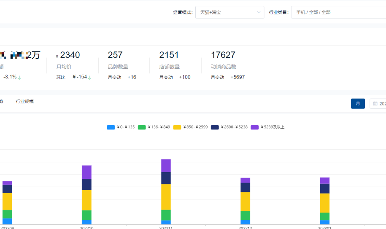Click the 动销商品数 value 17627
The image size is (386, 229).
[223, 55]
